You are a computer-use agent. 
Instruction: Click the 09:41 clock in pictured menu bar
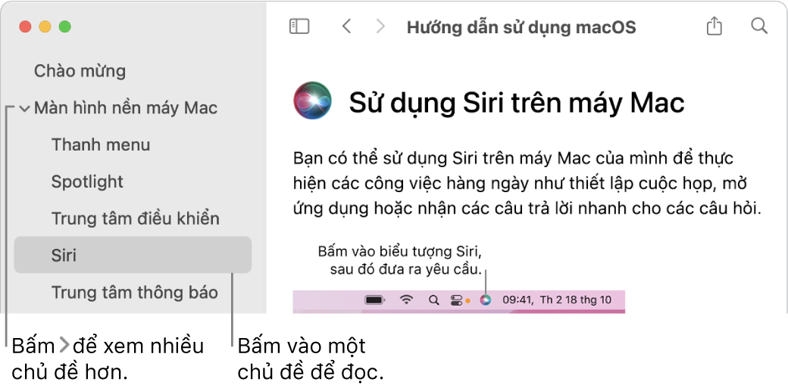pos(517,300)
